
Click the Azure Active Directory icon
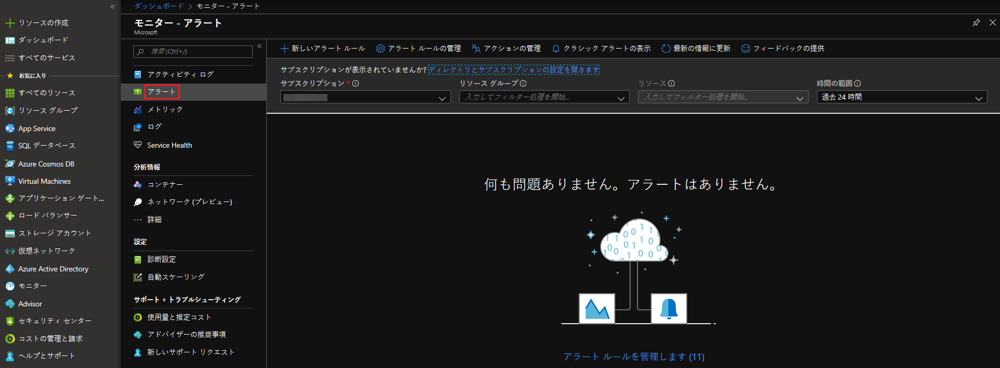9,269
